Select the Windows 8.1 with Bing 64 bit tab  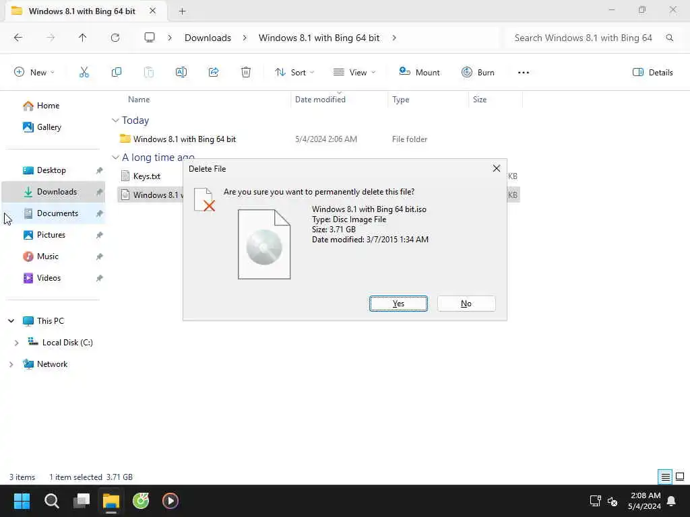click(x=82, y=11)
